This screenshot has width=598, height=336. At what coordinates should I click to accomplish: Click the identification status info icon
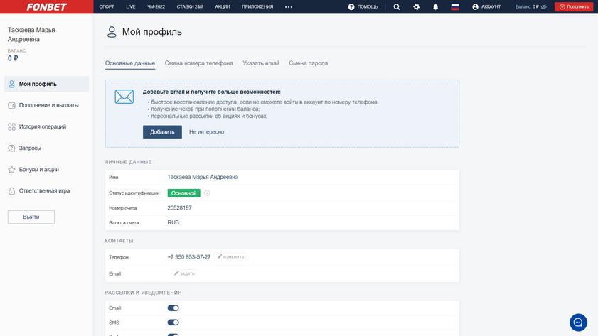(x=208, y=193)
